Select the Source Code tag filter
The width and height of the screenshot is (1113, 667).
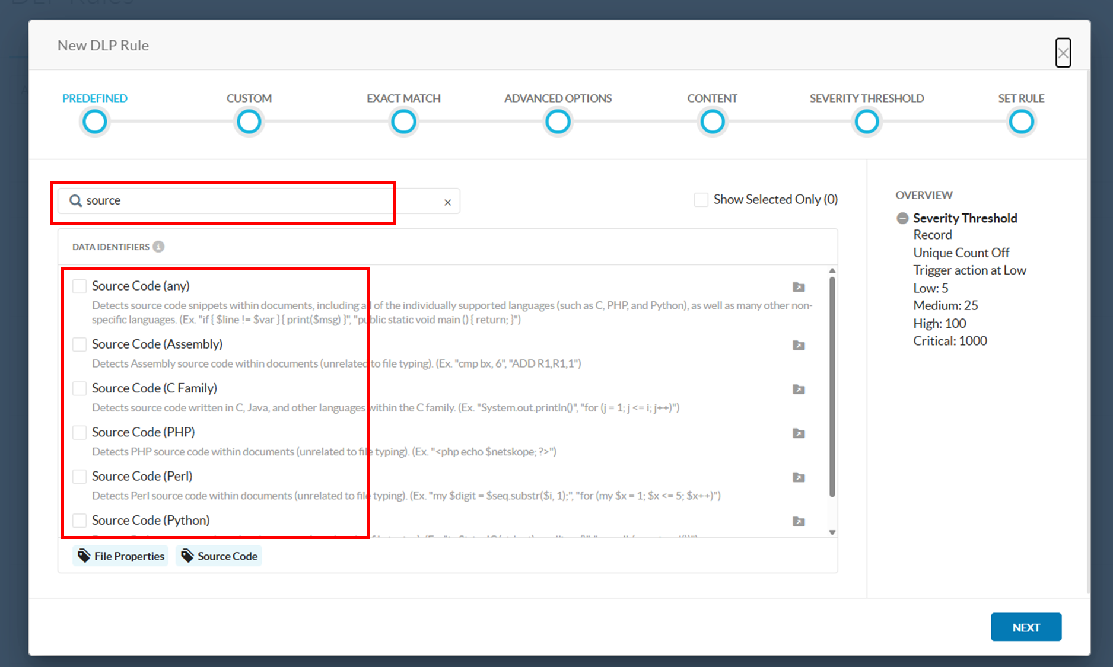click(218, 556)
